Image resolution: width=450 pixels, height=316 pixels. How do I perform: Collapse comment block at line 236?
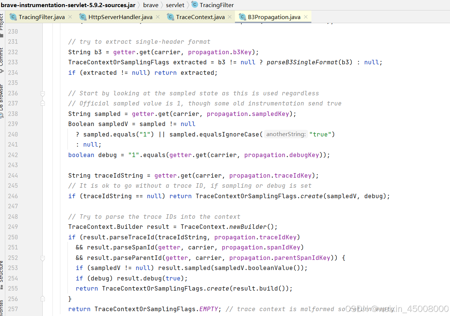tap(43, 93)
